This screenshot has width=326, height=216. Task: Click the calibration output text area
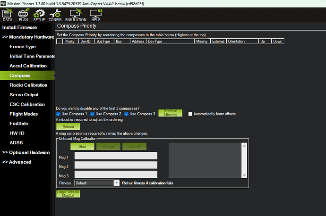tap(205, 160)
